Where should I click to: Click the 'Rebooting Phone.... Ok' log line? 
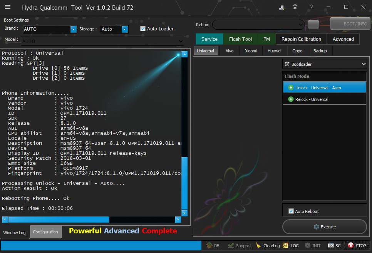point(35,198)
